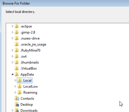Viewport: 129px width, 112px height.
Task: Select the .RubyMine70 folder name
Action: (x=30, y=50)
